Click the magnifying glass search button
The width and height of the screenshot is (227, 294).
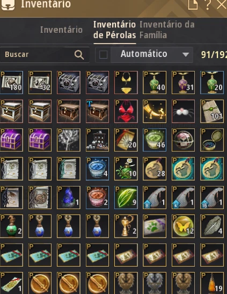point(79,55)
